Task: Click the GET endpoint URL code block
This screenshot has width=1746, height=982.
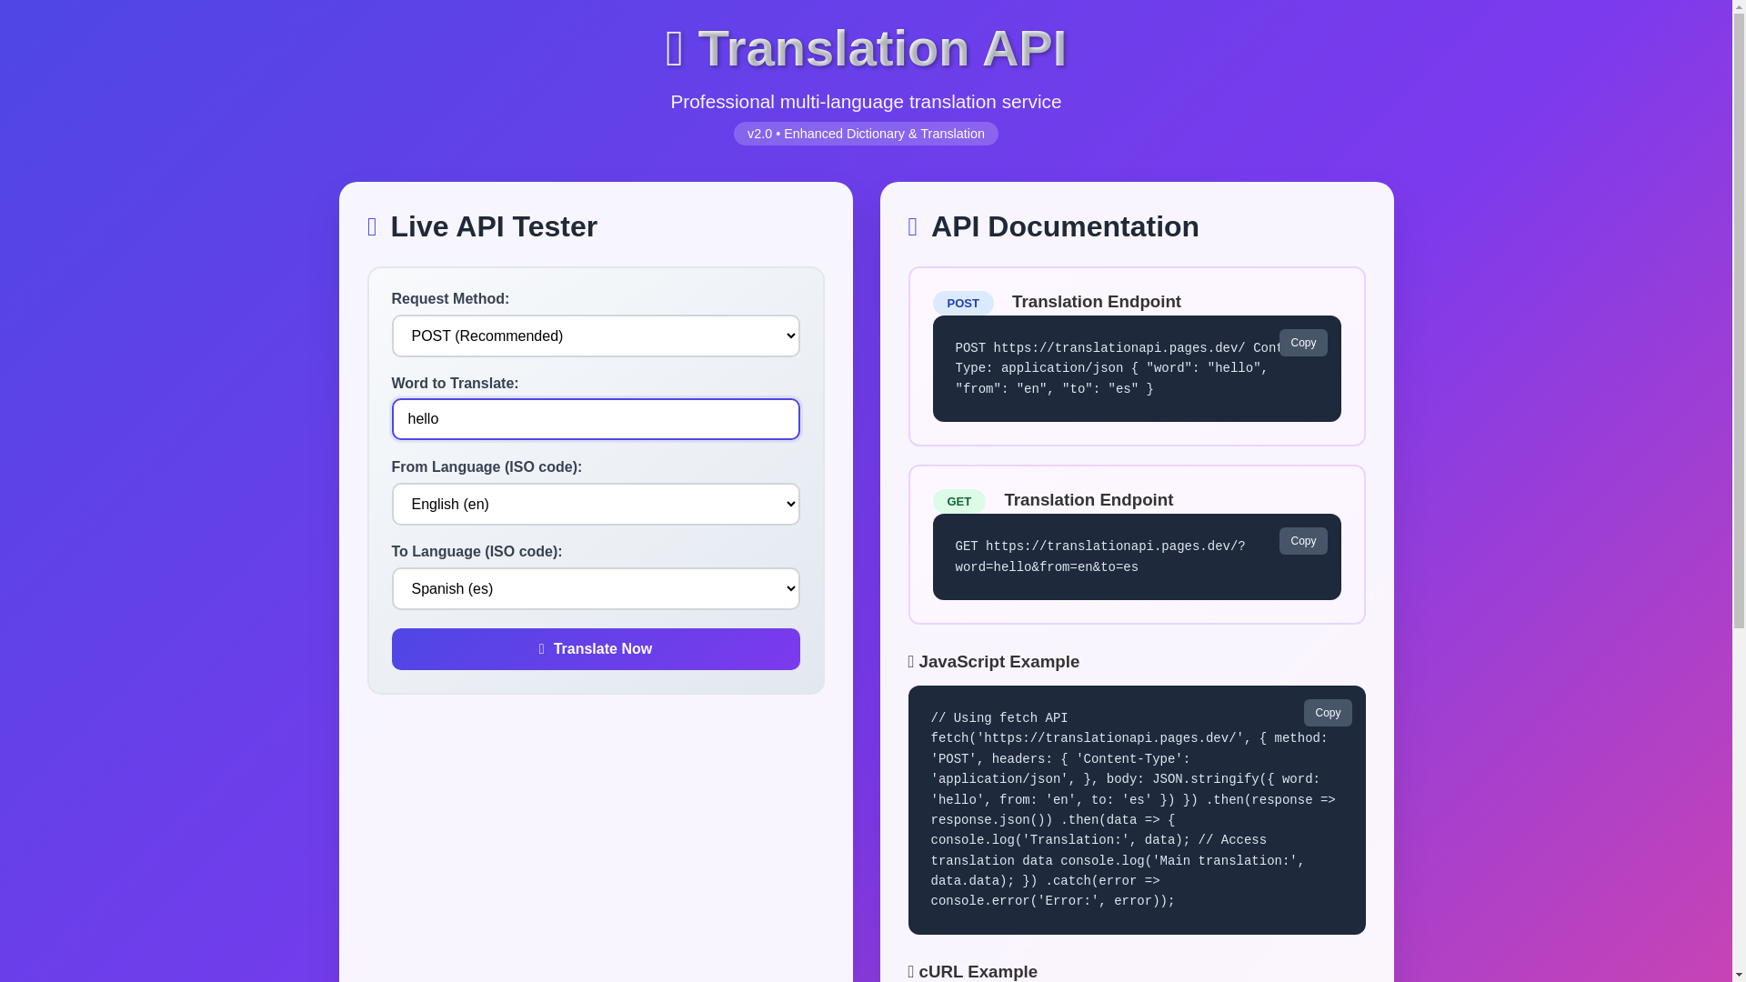Action: click(1136, 556)
